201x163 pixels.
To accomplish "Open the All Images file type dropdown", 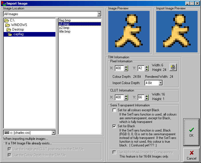I will point(99,14).
